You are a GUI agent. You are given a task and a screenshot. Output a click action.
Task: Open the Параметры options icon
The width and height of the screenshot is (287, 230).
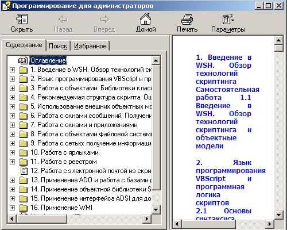[x=228, y=19]
